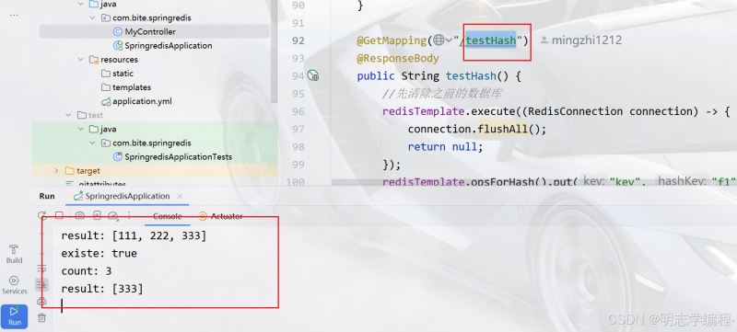Close the SpringredisApplication run tab
Image resolution: width=737 pixels, height=332 pixels.
[180, 196]
